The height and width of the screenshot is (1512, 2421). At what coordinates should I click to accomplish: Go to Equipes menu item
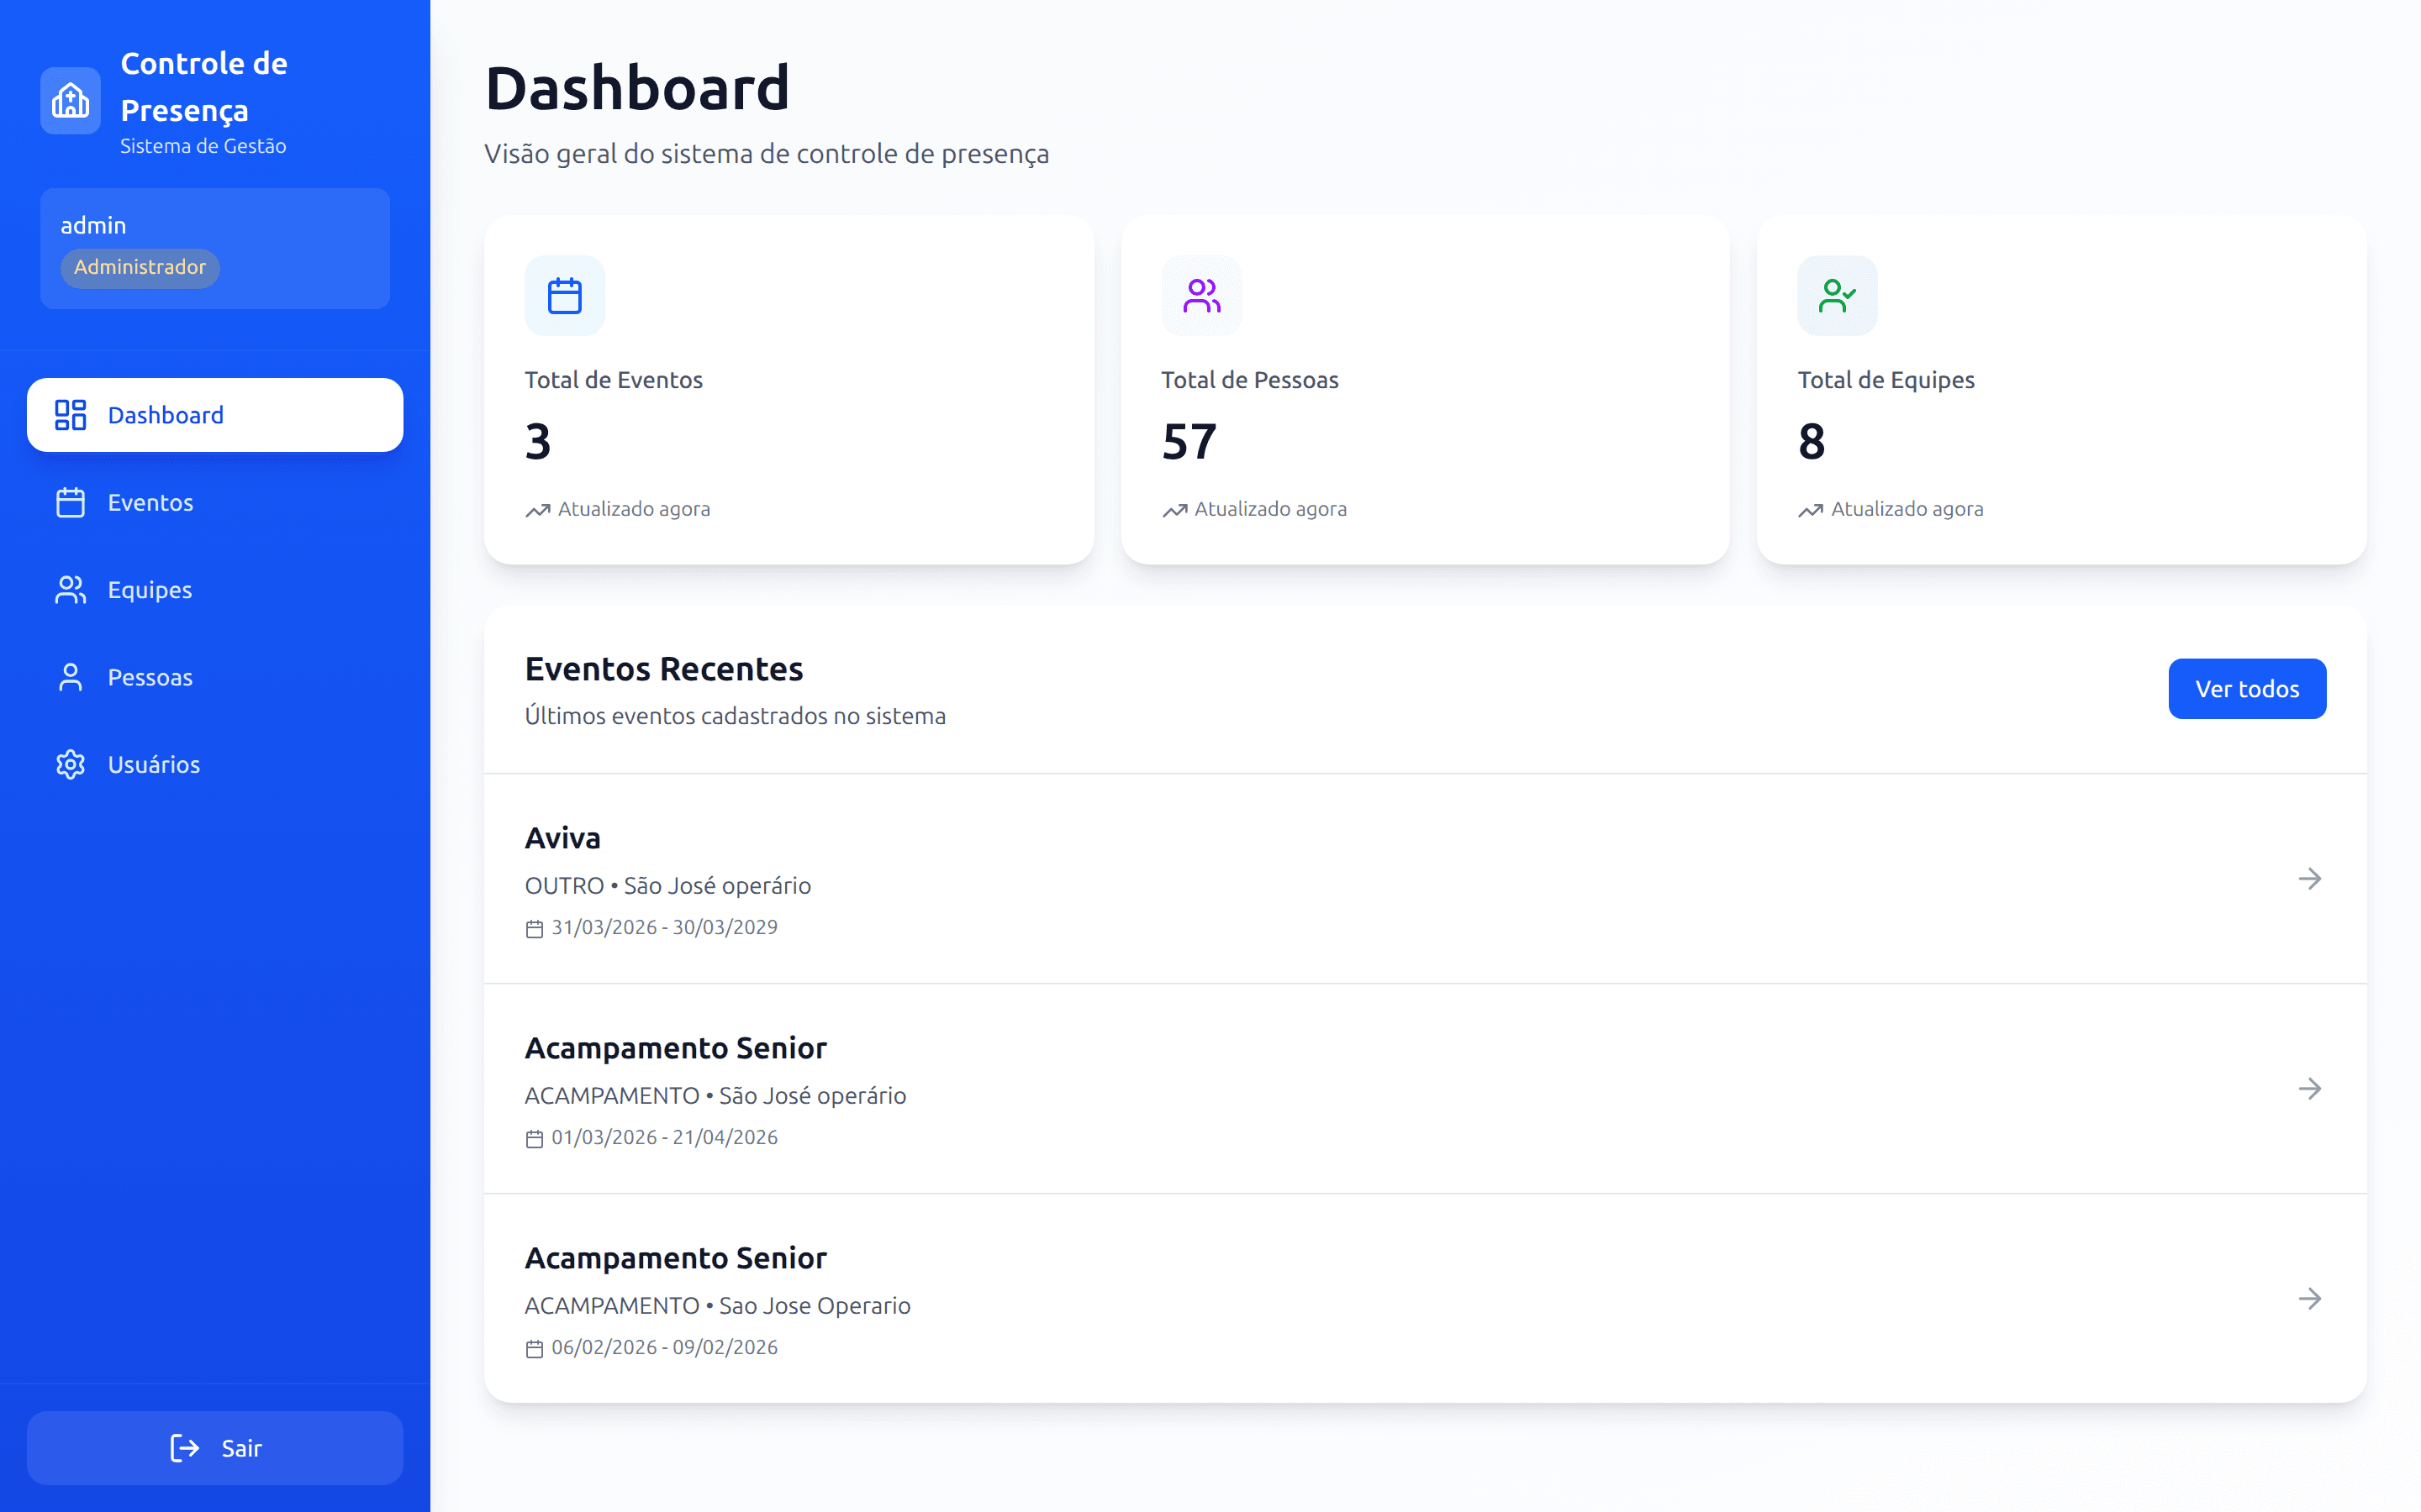(150, 590)
